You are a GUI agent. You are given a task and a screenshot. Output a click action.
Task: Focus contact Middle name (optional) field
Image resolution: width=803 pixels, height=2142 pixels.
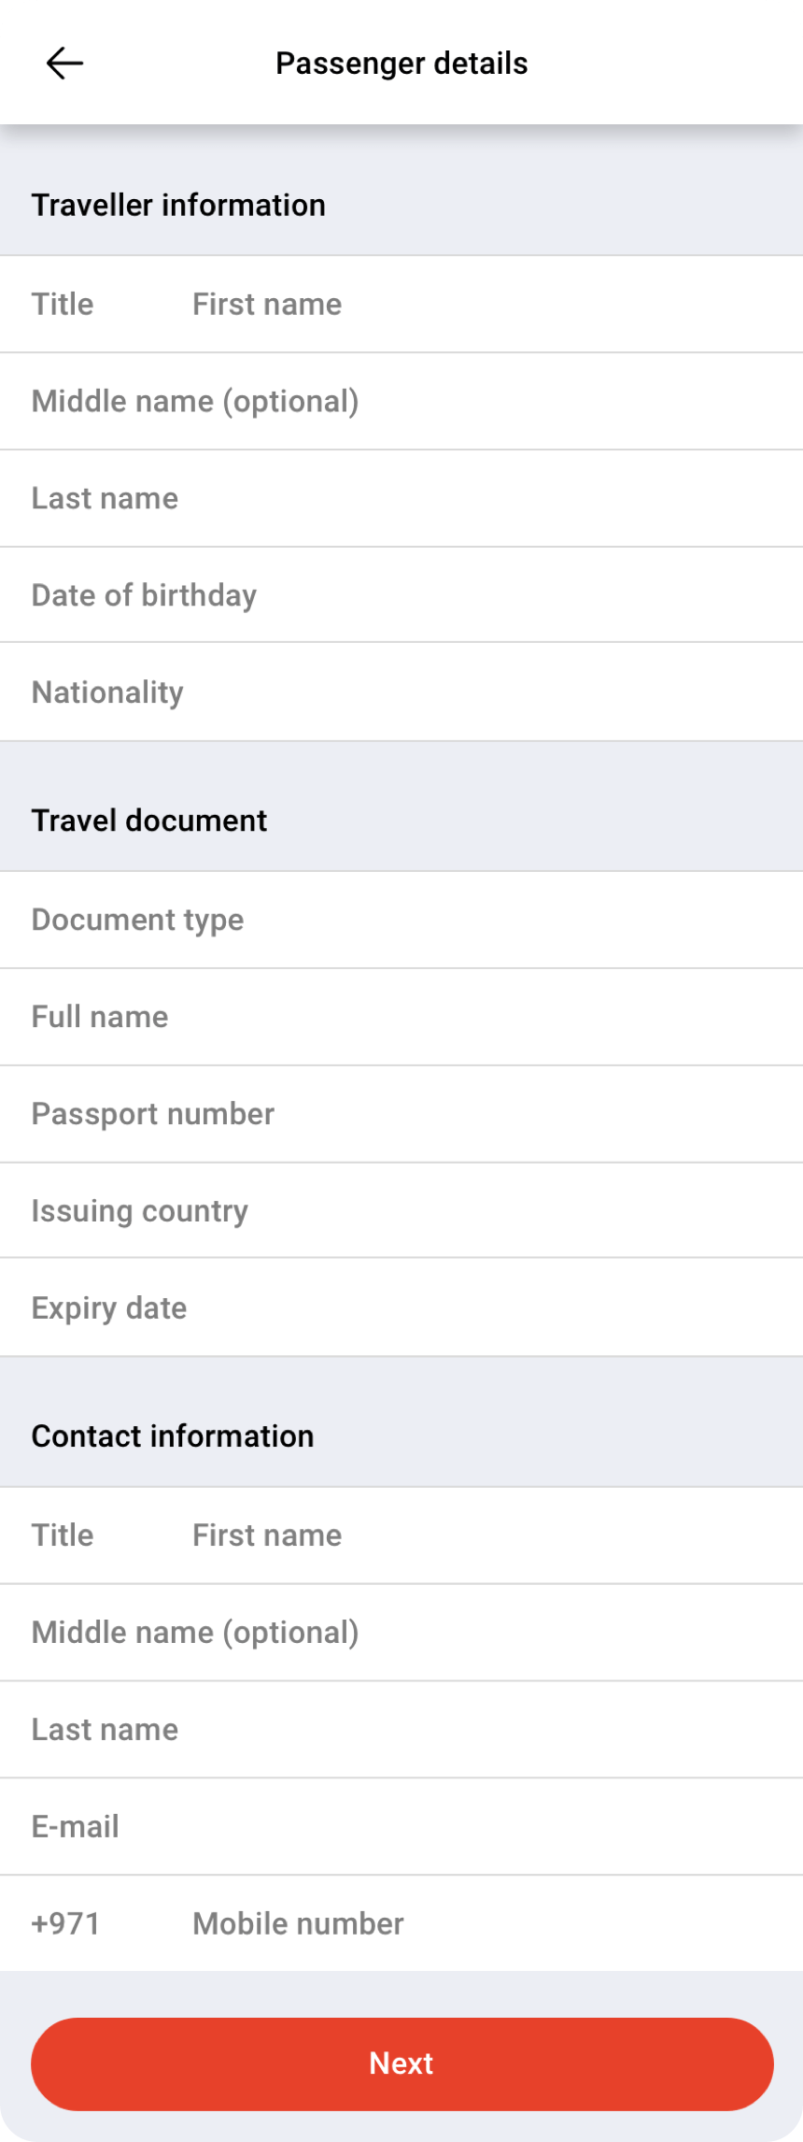[401, 1633]
